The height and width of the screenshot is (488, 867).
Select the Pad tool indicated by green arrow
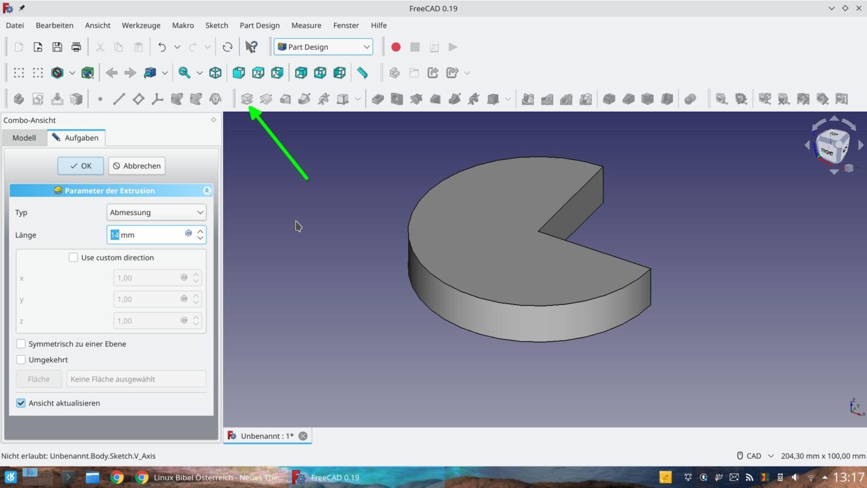click(247, 99)
